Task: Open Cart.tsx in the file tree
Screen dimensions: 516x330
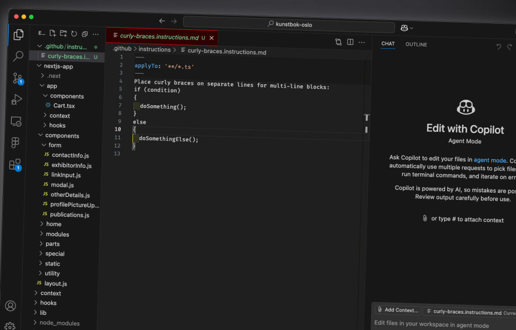Action: (64, 106)
